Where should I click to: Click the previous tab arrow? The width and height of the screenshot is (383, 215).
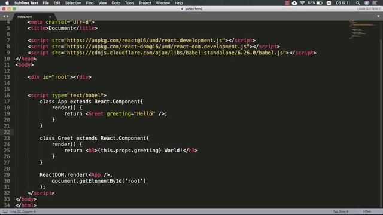coord(4,16)
